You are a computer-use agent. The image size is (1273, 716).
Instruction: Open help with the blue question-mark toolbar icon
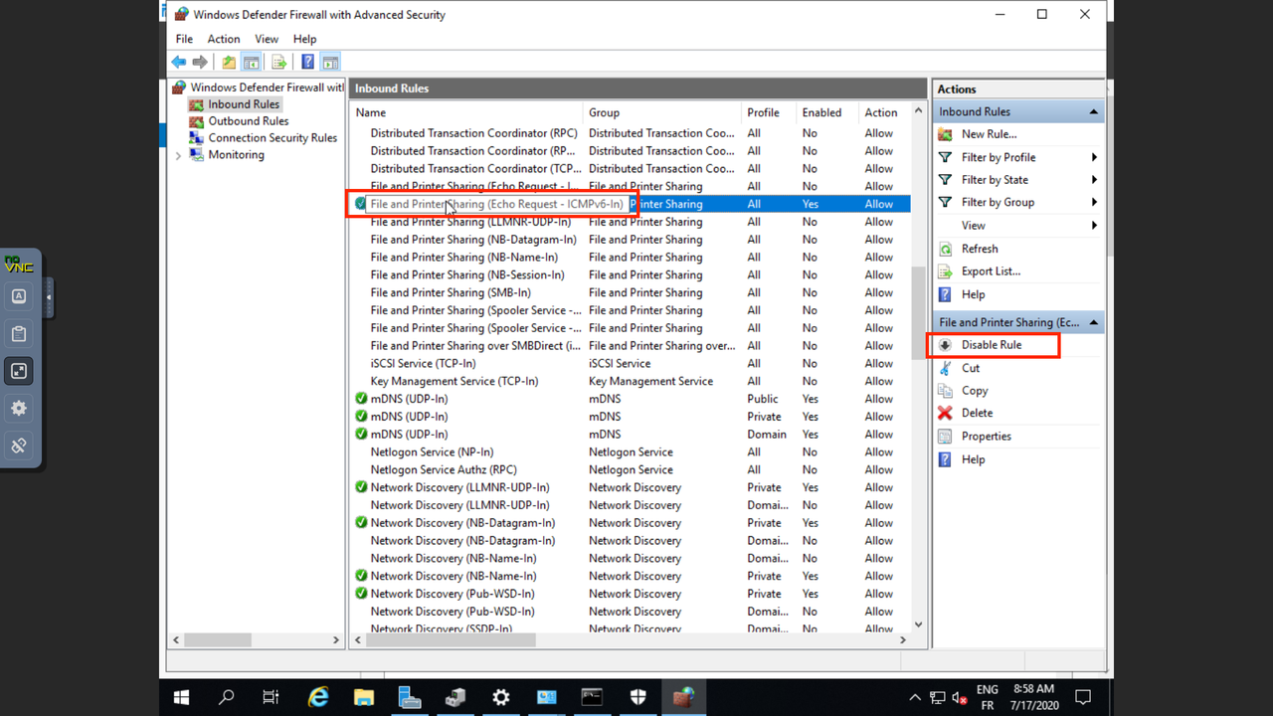[x=308, y=62]
